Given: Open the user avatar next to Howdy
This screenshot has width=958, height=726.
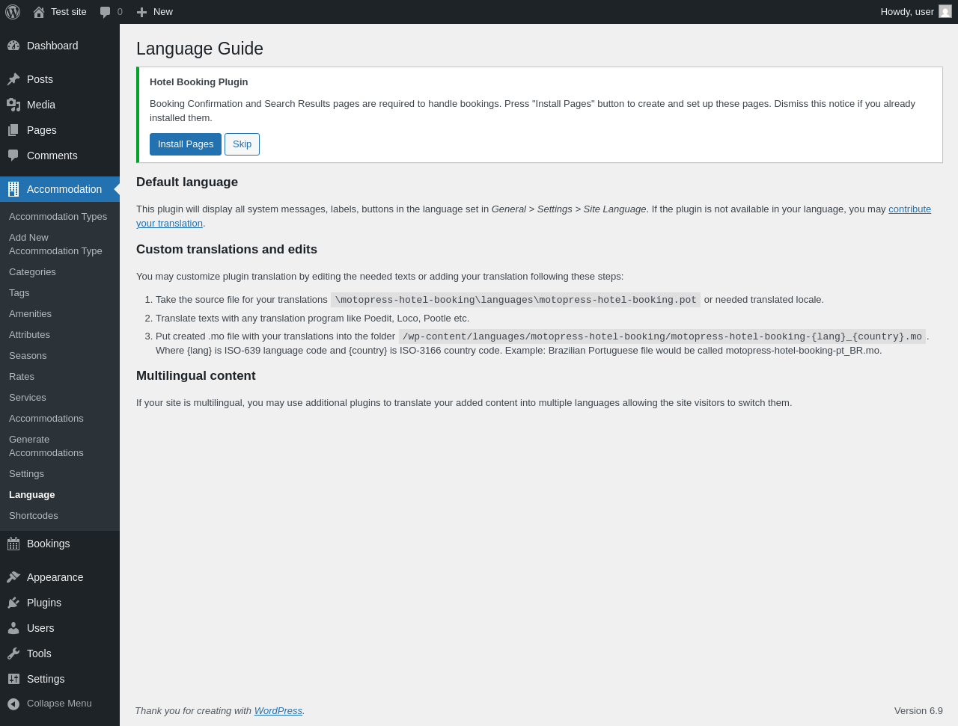Looking at the screenshot, I should point(945,11).
